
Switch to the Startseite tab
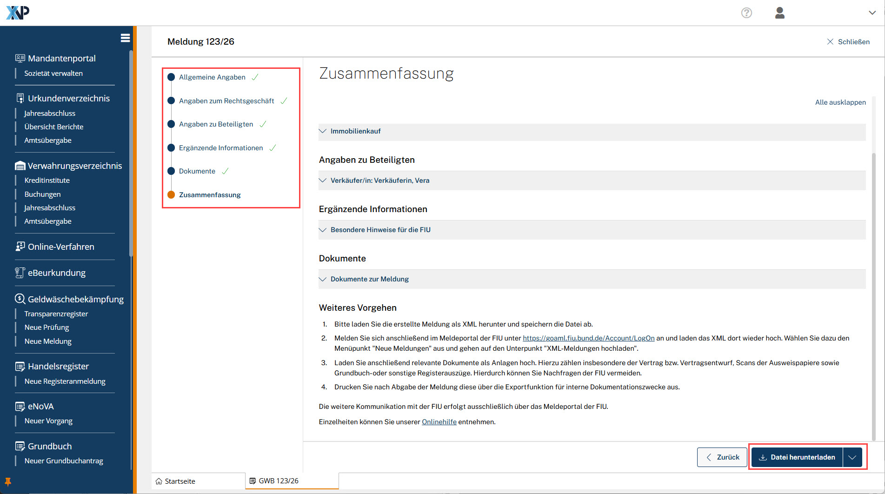(x=180, y=481)
